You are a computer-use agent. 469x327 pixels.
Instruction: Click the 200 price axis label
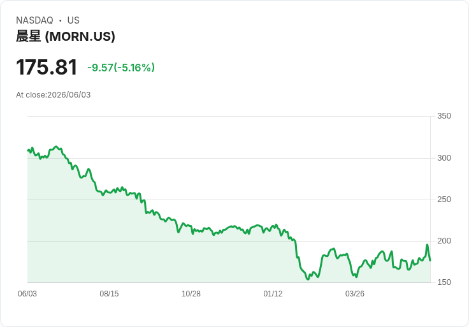point(444,241)
